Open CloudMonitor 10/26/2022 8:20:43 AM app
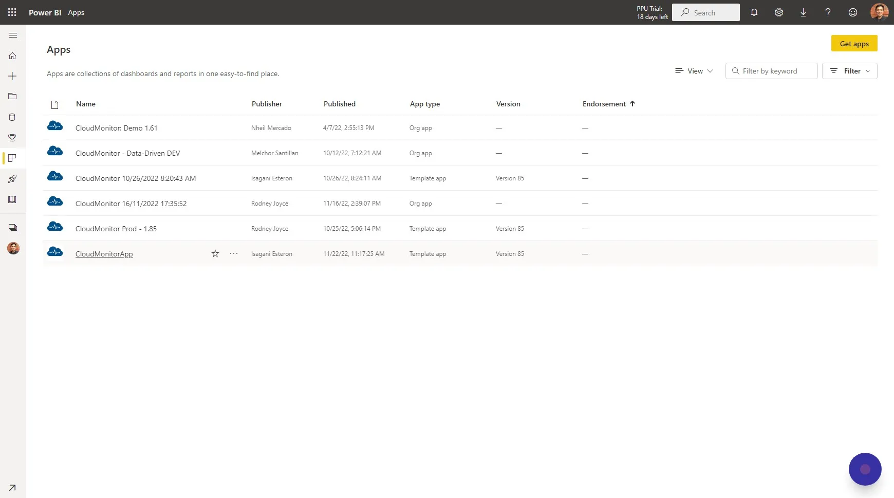This screenshot has width=894, height=498. pos(136,178)
